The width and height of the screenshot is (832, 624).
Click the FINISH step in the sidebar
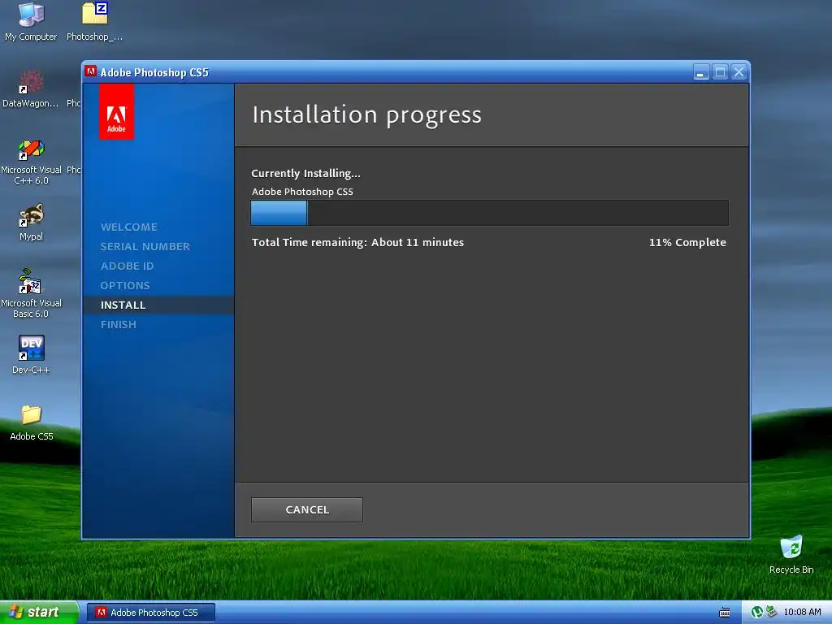119,325
